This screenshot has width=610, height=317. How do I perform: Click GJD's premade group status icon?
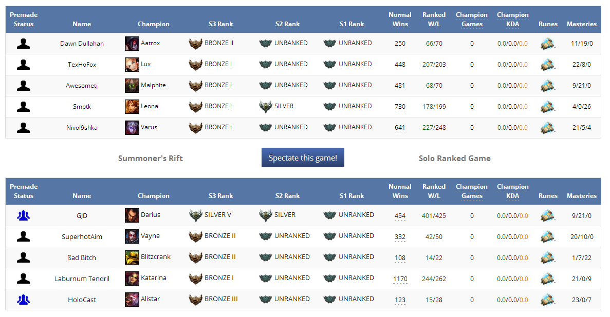click(23, 215)
